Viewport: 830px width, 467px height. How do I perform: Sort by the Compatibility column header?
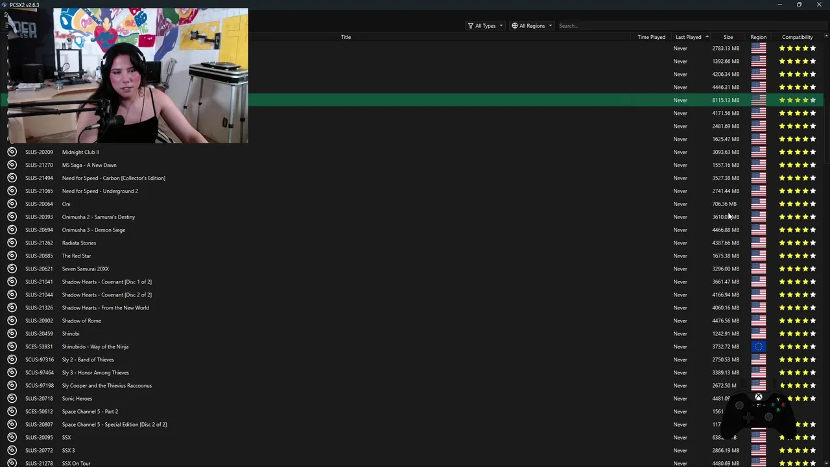797,37
